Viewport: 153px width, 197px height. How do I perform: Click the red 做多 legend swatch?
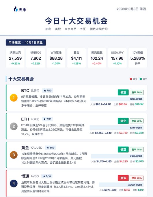(131, 79)
